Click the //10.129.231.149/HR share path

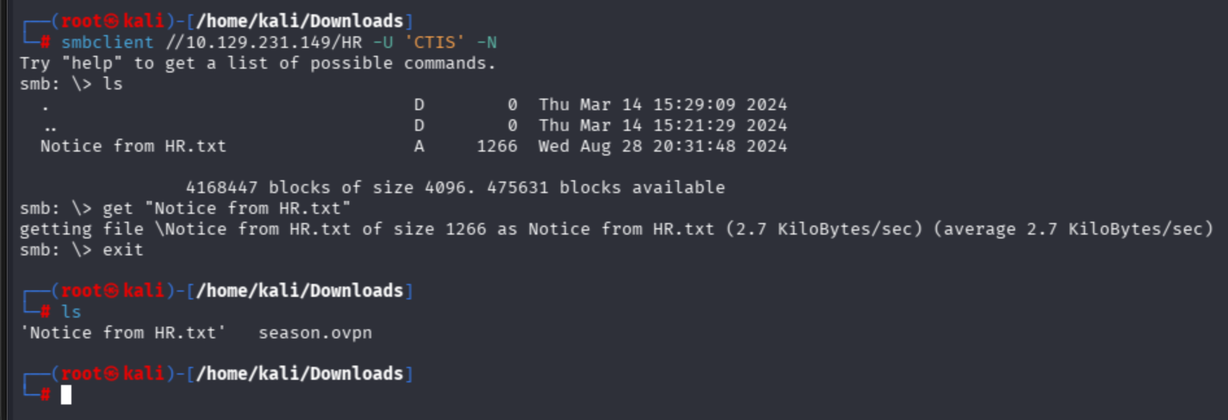264,43
